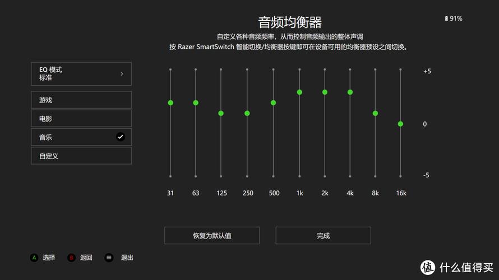Click the 500 Hz slider handle
The image size is (499, 280).
274,102
